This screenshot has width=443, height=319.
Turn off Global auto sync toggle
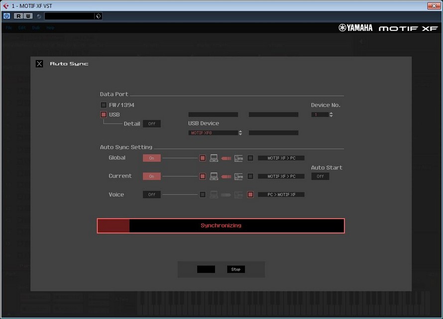(x=151, y=158)
